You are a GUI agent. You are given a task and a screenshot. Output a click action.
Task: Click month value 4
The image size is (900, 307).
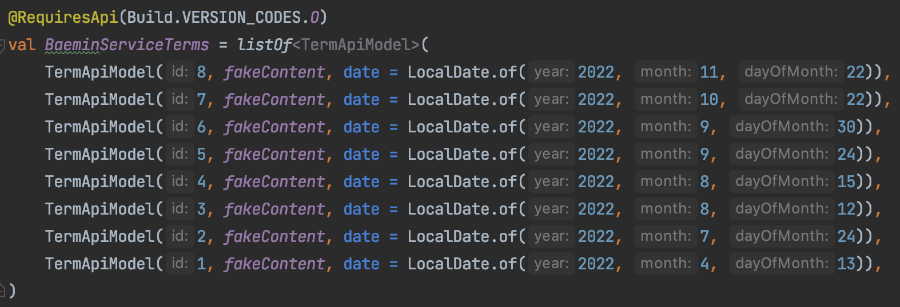click(x=704, y=264)
